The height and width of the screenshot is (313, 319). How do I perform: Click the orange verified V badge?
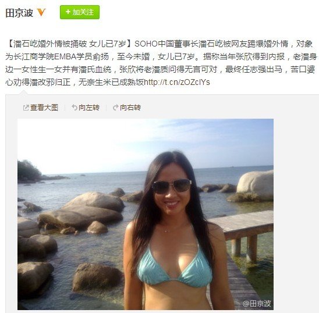[41, 13]
